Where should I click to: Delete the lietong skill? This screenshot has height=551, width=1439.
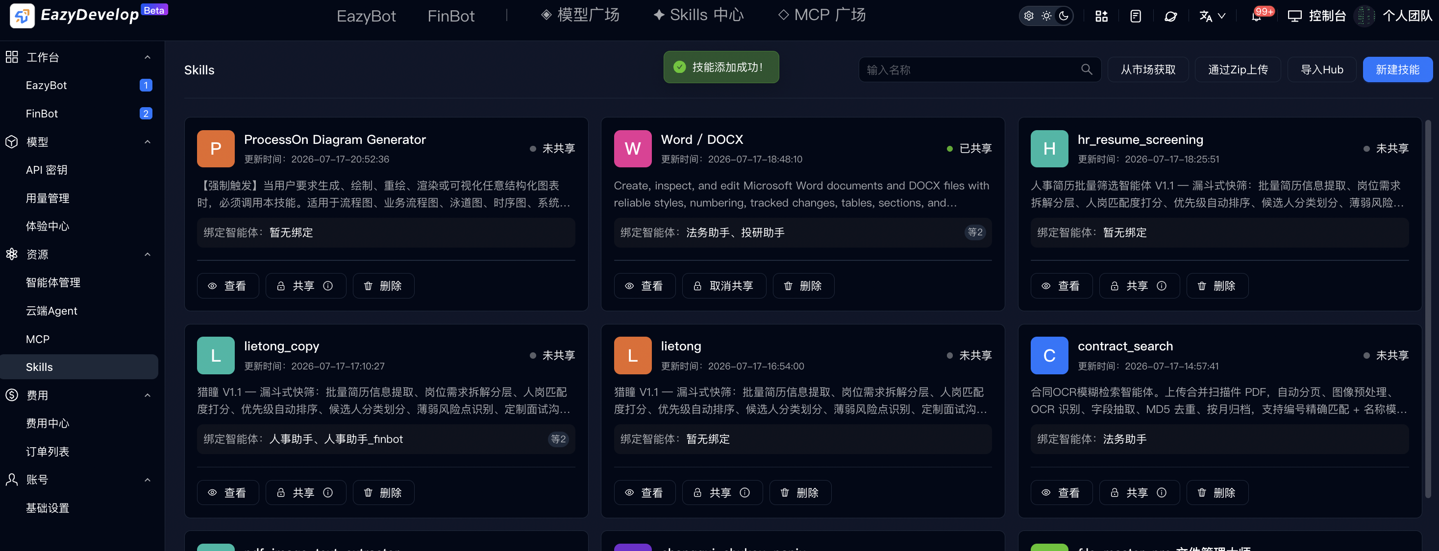[x=800, y=492]
